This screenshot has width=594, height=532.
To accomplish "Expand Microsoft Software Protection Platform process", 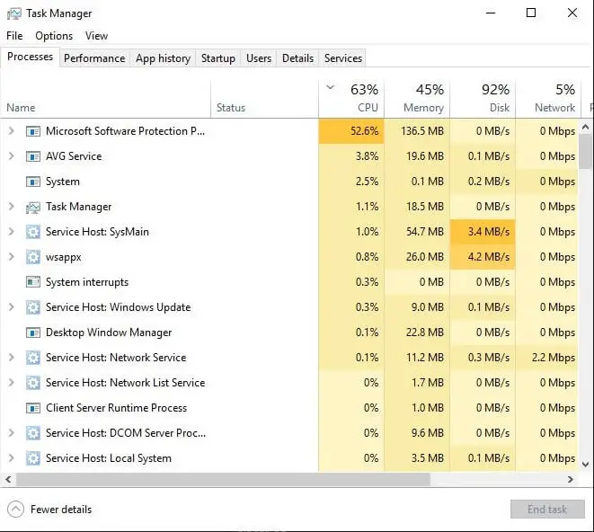I will pos(12,131).
